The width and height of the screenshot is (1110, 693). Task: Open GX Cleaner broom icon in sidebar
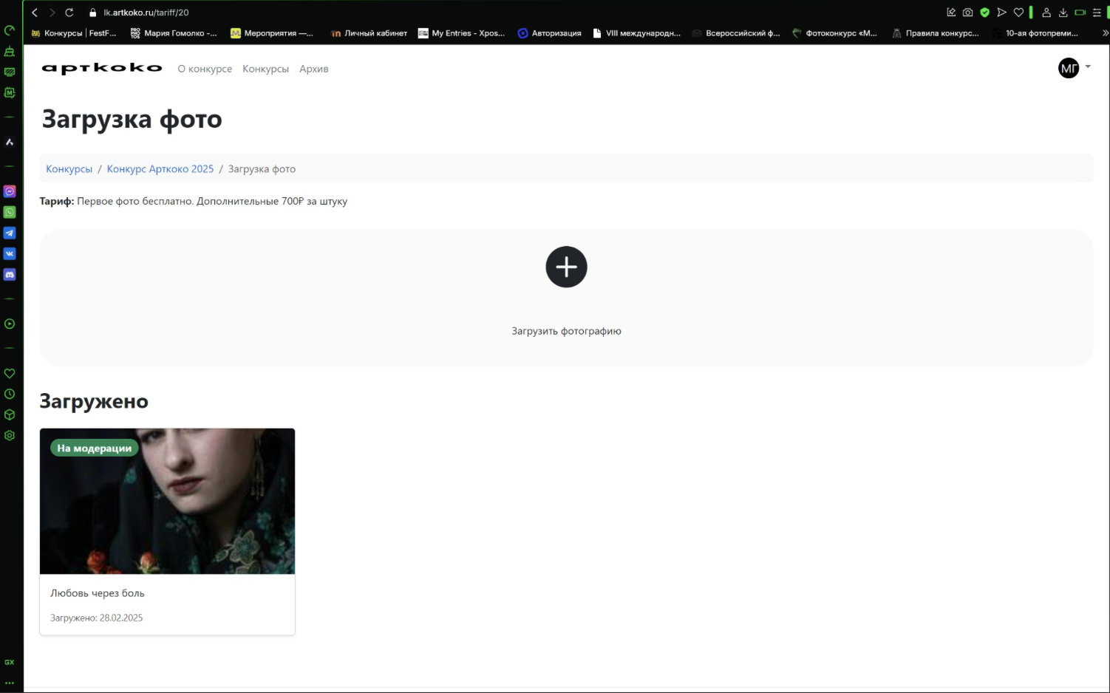pyautogui.click(x=10, y=51)
